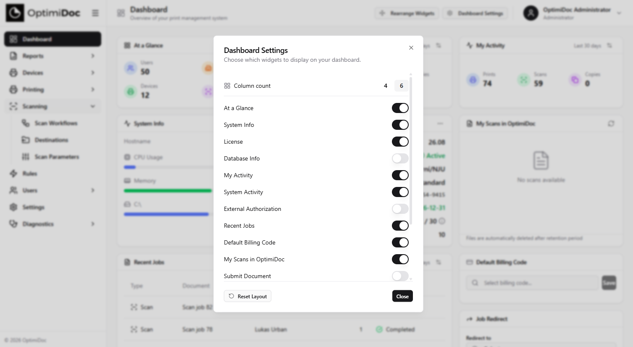Image resolution: width=633 pixels, height=347 pixels.
Task: Click the Completed status in Recent Jobs
Action: (x=395, y=329)
